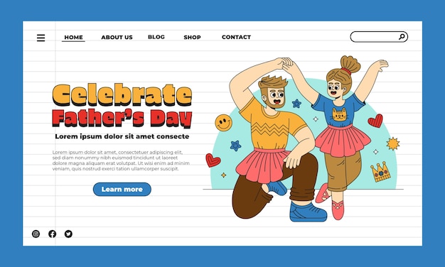Click the Celebrate Father's Day headline

(122, 105)
